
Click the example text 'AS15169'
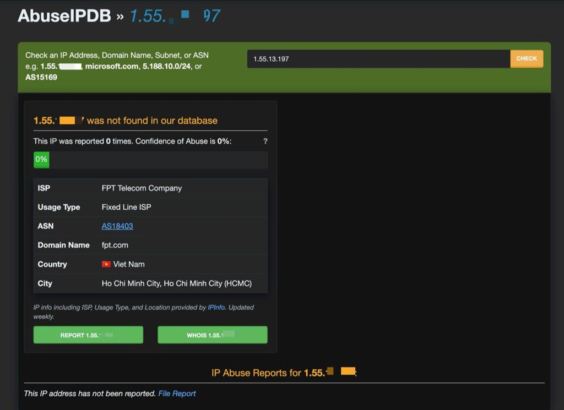point(41,77)
